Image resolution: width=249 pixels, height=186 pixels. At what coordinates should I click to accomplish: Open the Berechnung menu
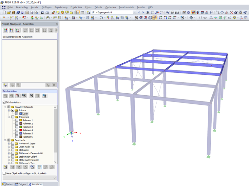coord(61,7)
